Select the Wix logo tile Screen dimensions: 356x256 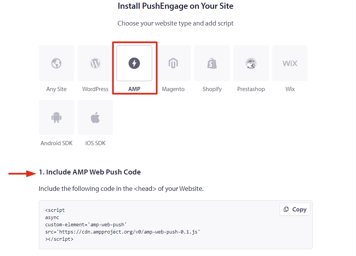290,63
